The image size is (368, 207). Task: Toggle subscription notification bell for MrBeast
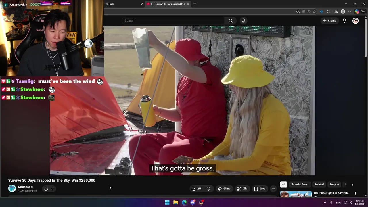pos(46,189)
